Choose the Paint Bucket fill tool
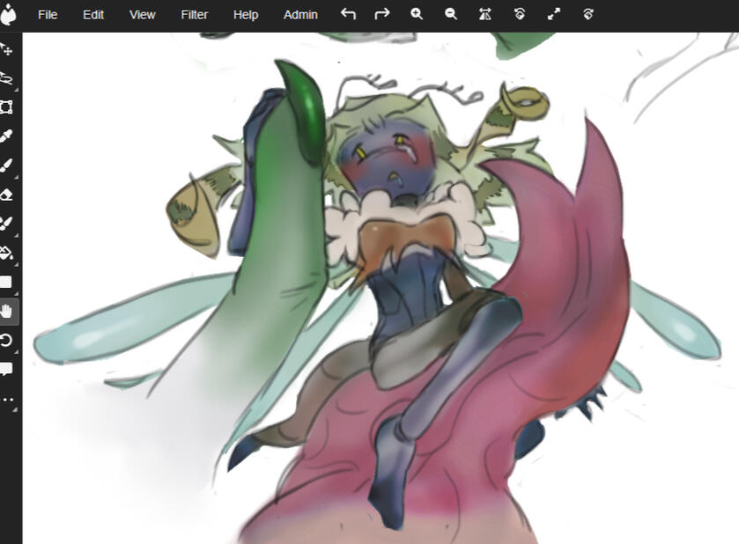The width and height of the screenshot is (739, 544). pos(6,253)
